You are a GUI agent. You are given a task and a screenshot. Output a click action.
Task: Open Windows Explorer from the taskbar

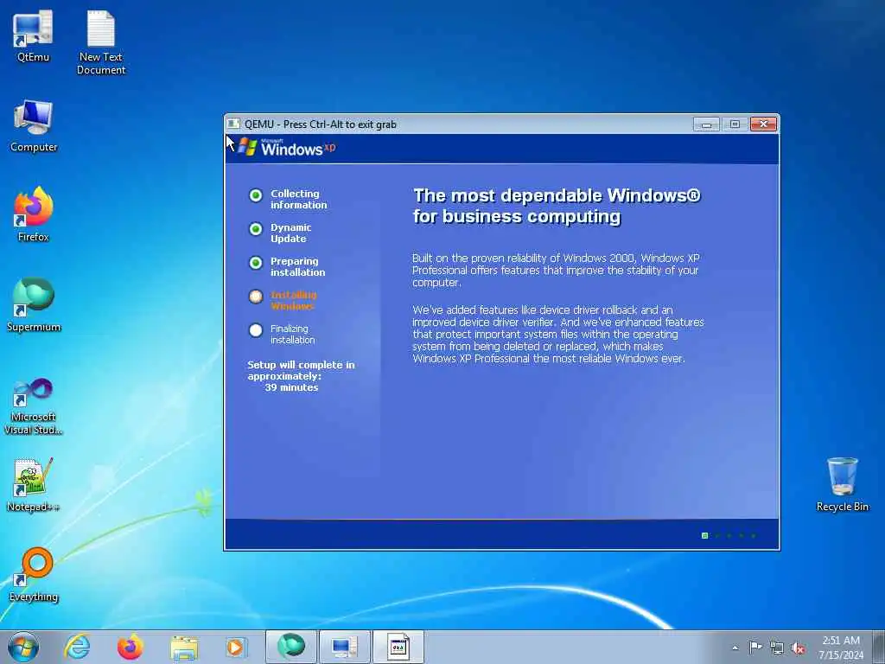coord(184,647)
